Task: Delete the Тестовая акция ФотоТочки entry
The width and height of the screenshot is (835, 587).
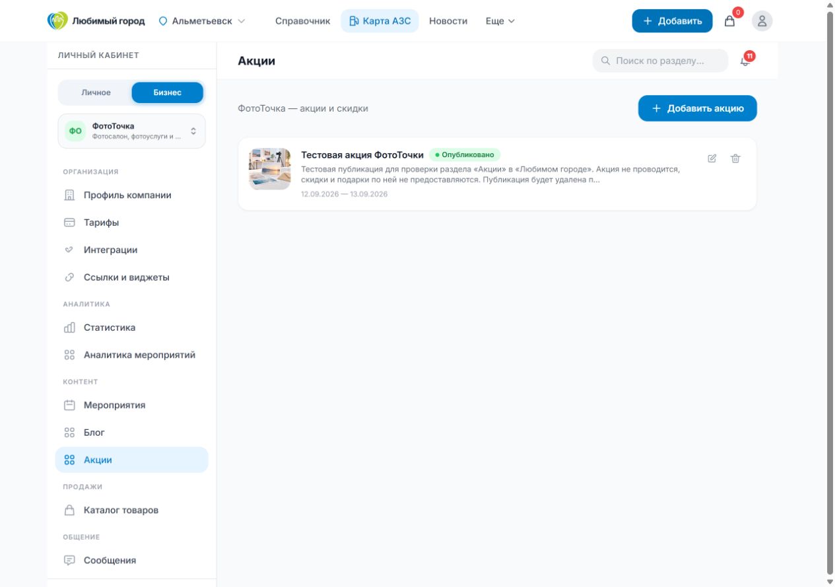Action: click(735, 158)
